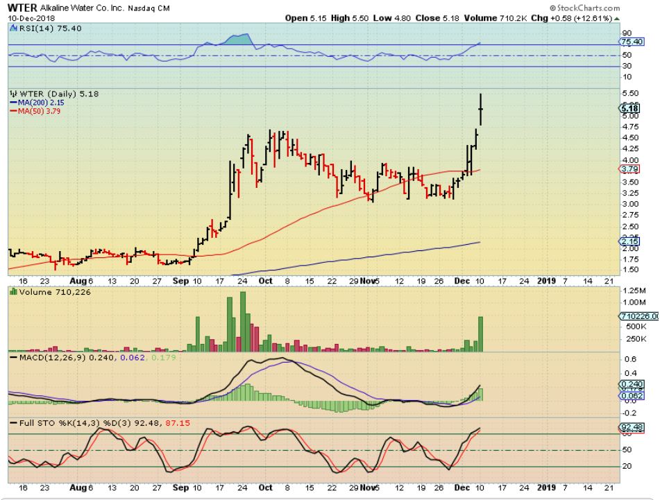
Task: Click the 5.18 last price tag
Action: [630, 108]
